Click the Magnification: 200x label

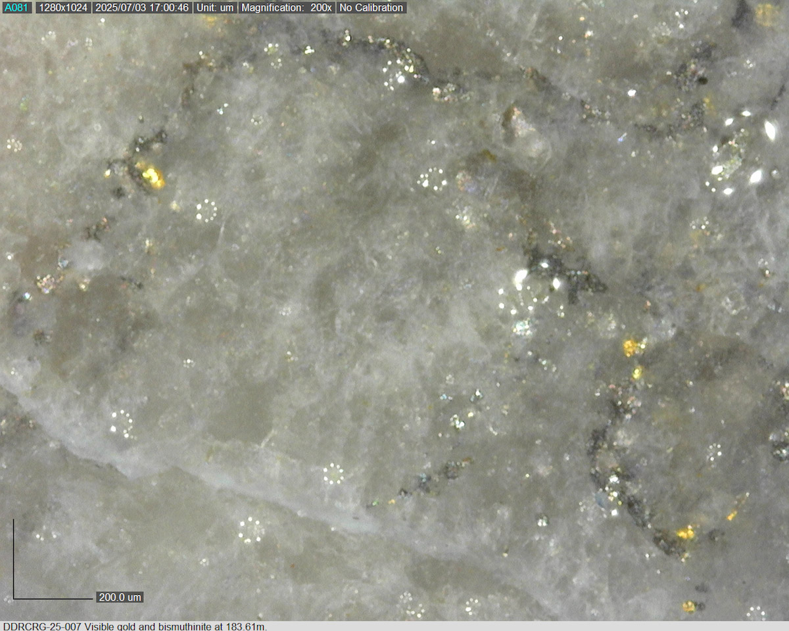(x=287, y=8)
